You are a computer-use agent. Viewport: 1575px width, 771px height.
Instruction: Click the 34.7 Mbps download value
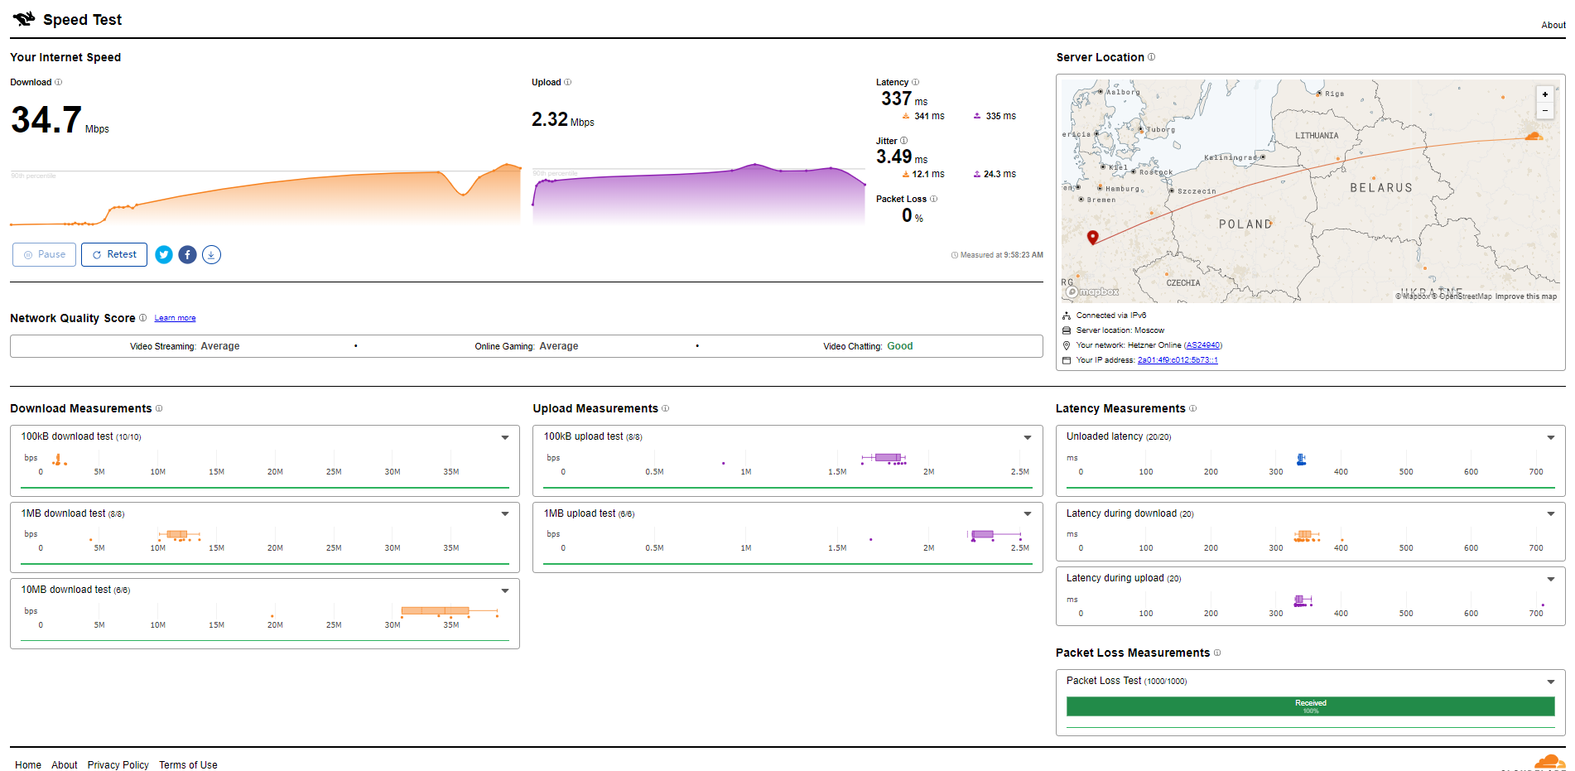tap(60, 120)
